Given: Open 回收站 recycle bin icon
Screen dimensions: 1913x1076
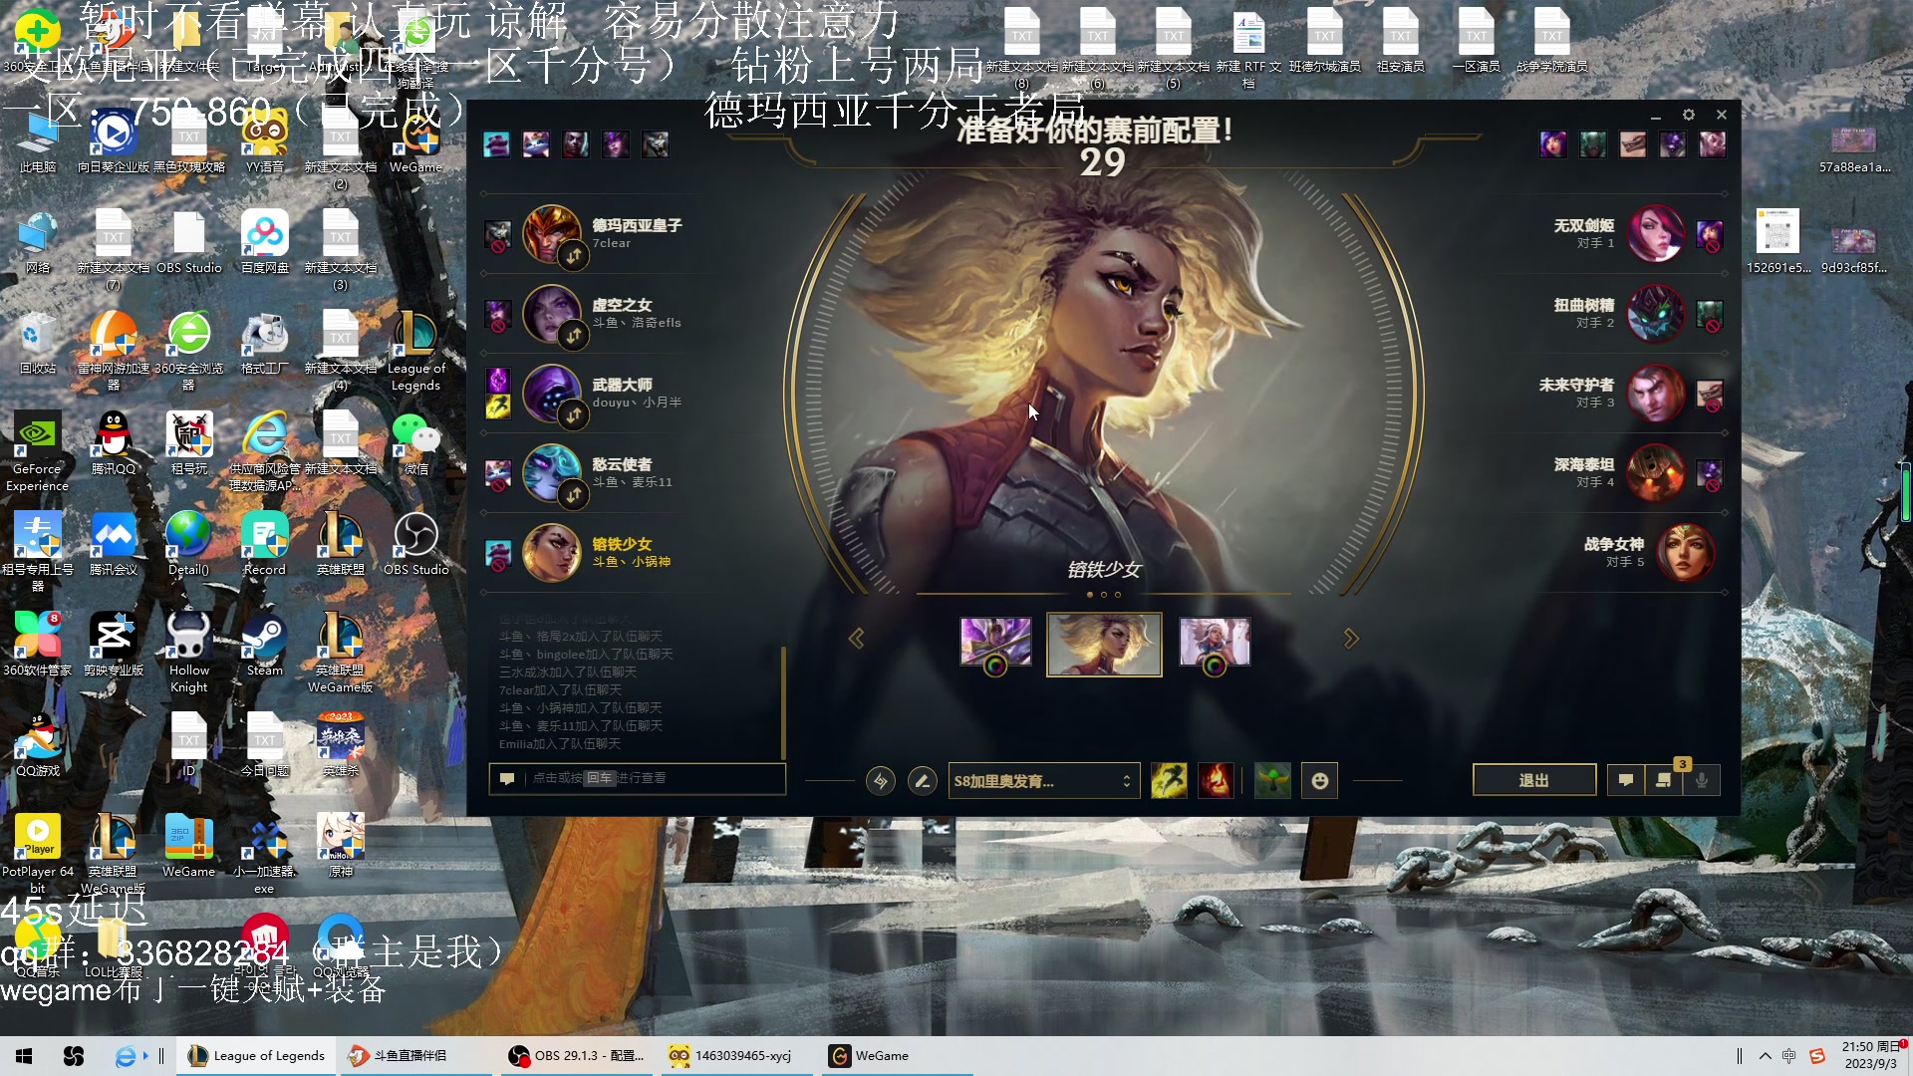Looking at the screenshot, I should 38,343.
